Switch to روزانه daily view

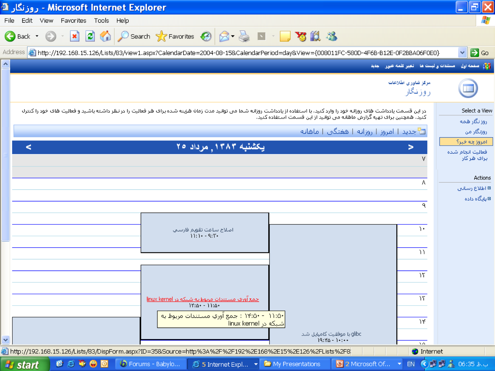364,131
